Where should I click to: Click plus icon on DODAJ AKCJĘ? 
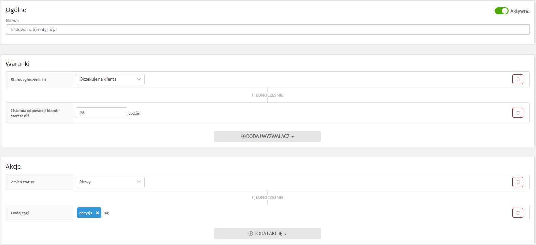click(x=251, y=234)
